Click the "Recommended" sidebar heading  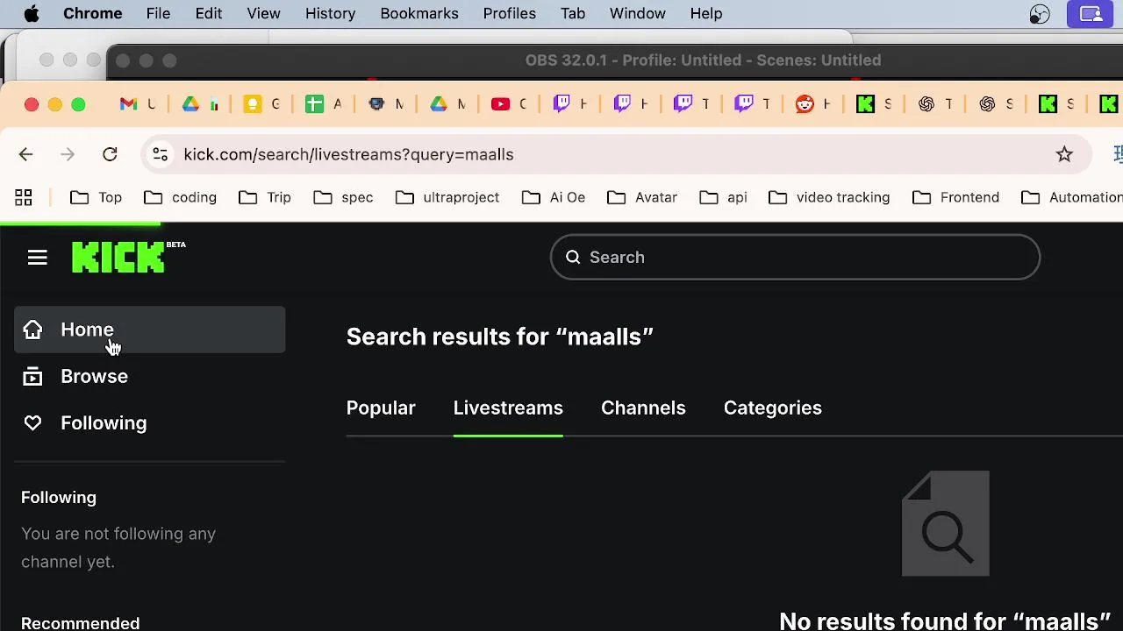tap(80, 622)
